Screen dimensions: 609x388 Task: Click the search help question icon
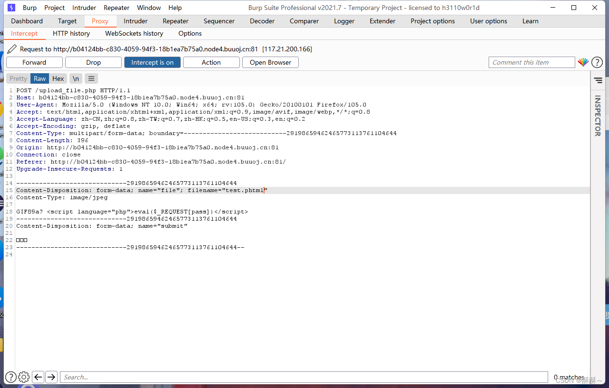(x=10, y=377)
